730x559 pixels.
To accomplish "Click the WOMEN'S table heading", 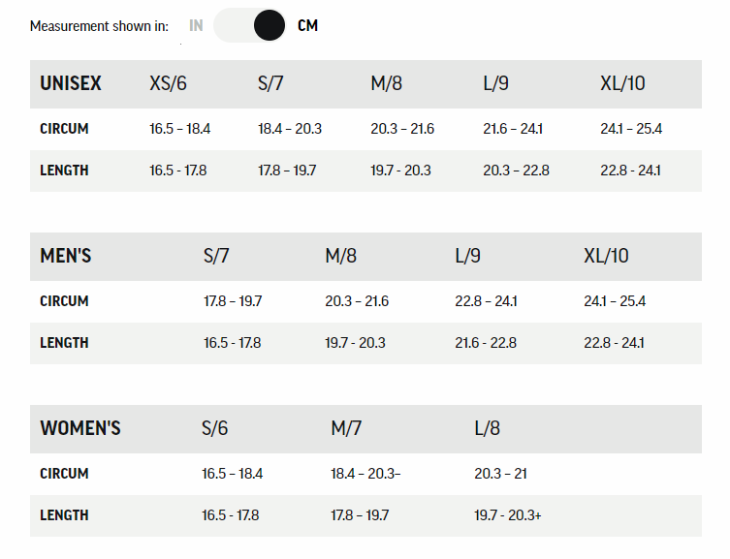I will pyautogui.click(x=80, y=428).
